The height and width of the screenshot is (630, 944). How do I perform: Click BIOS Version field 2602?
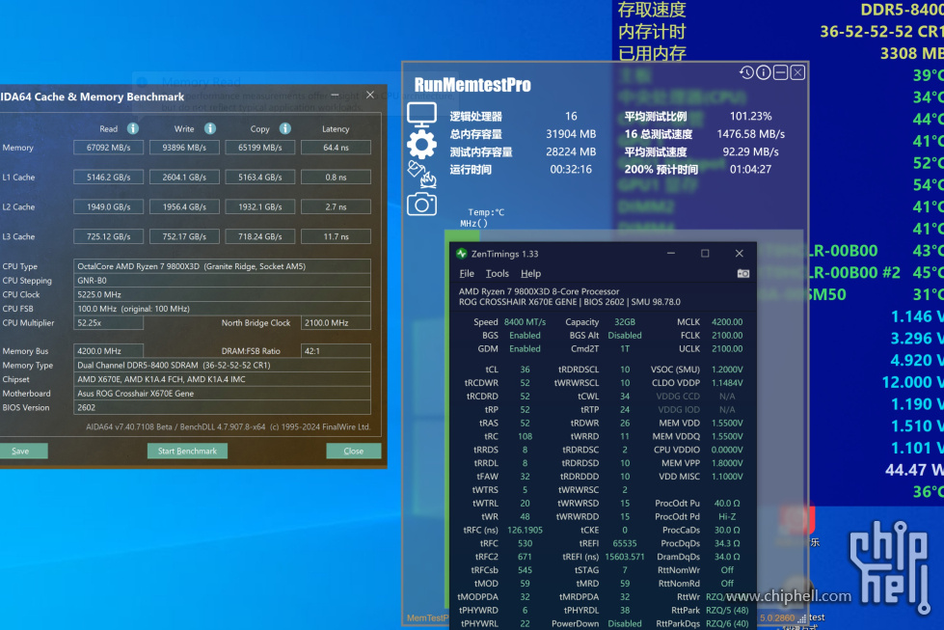[222, 408]
